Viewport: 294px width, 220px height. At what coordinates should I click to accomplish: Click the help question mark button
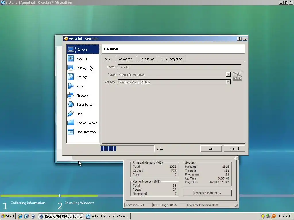point(240,39)
